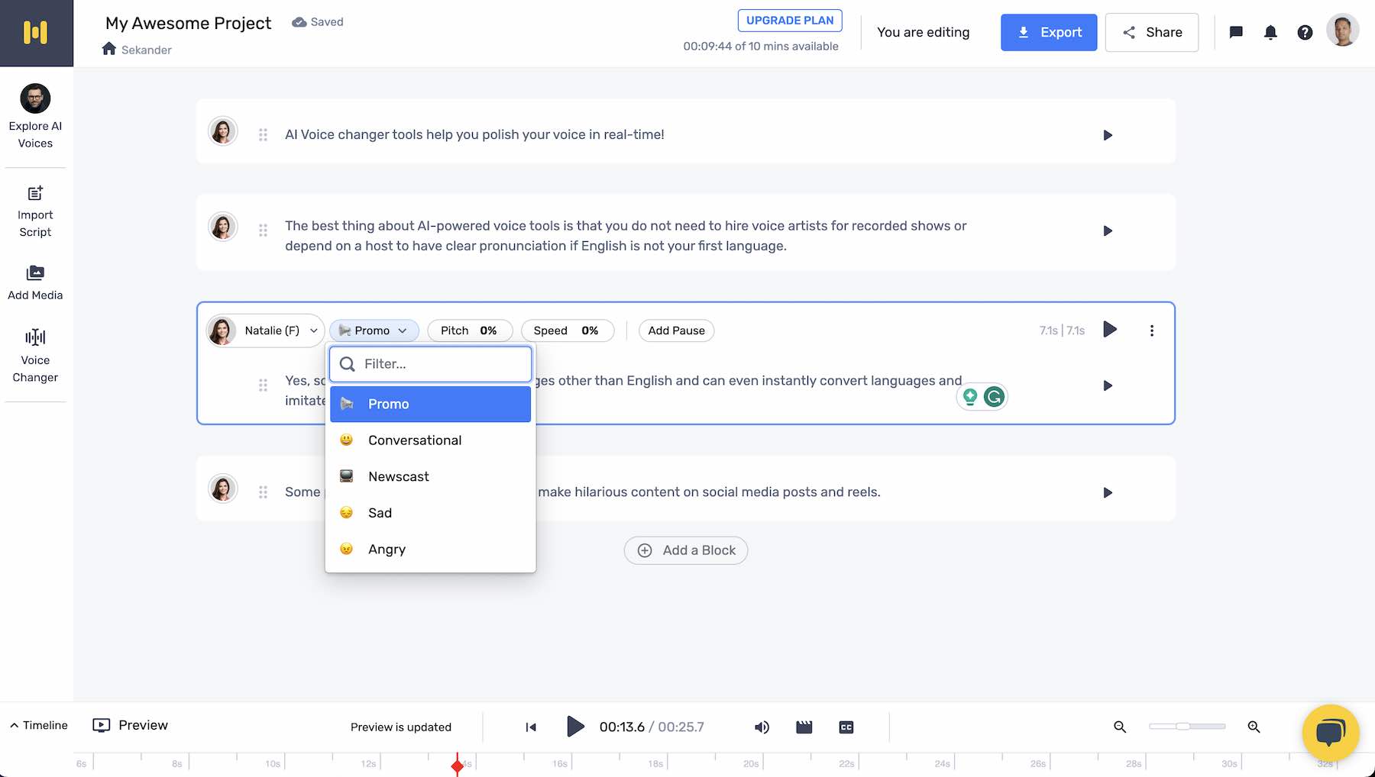Screen dimensions: 1375x777
Task: Collapse the Timeline panel
Action: [x=37, y=725]
